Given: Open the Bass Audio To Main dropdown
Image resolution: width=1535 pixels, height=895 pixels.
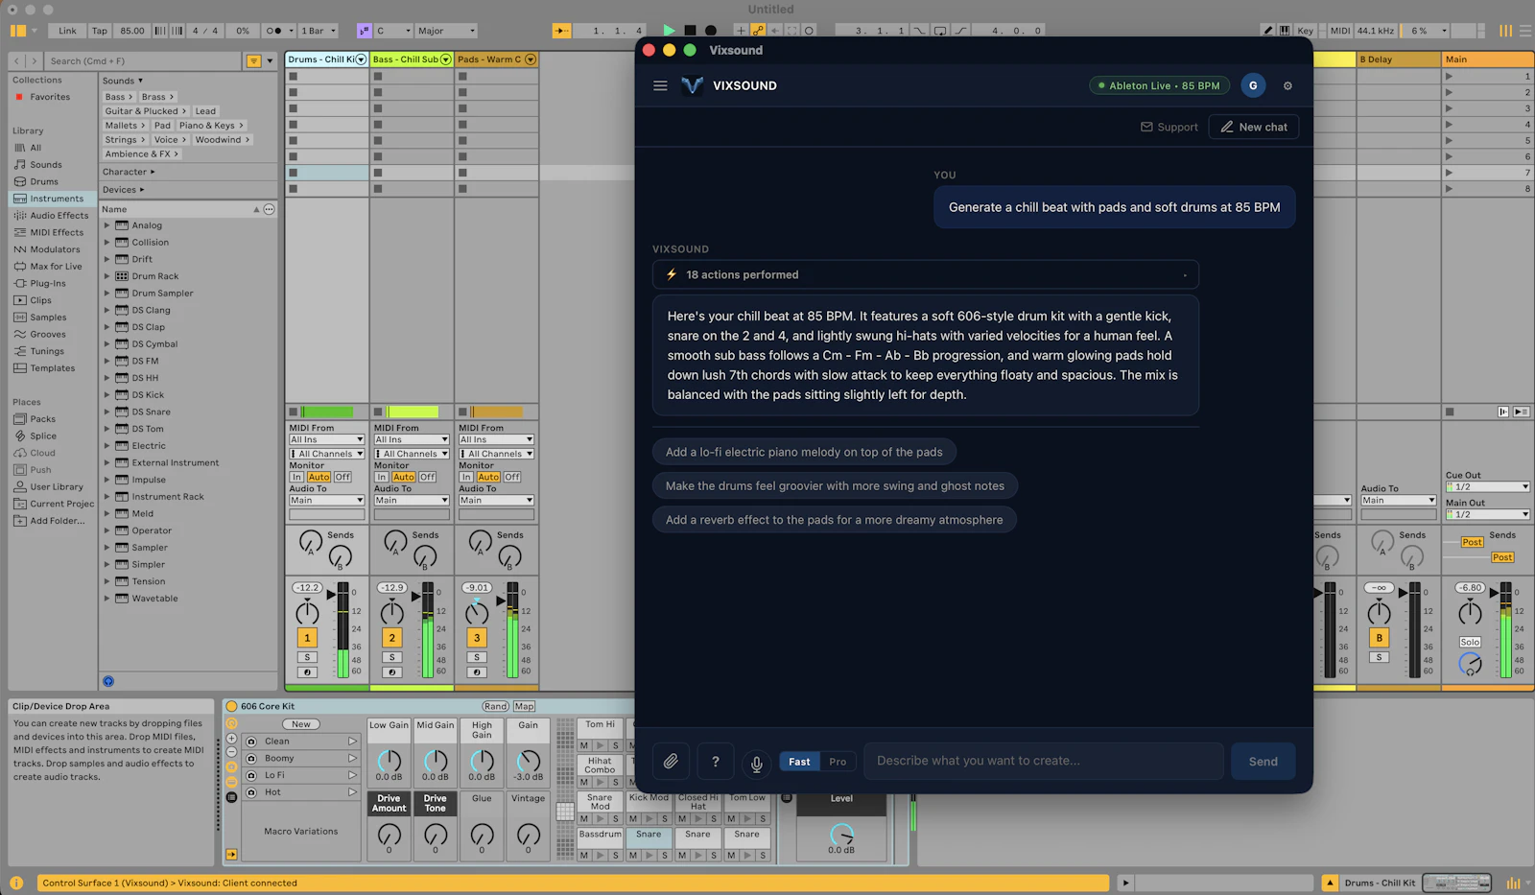Looking at the screenshot, I should (x=412, y=500).
